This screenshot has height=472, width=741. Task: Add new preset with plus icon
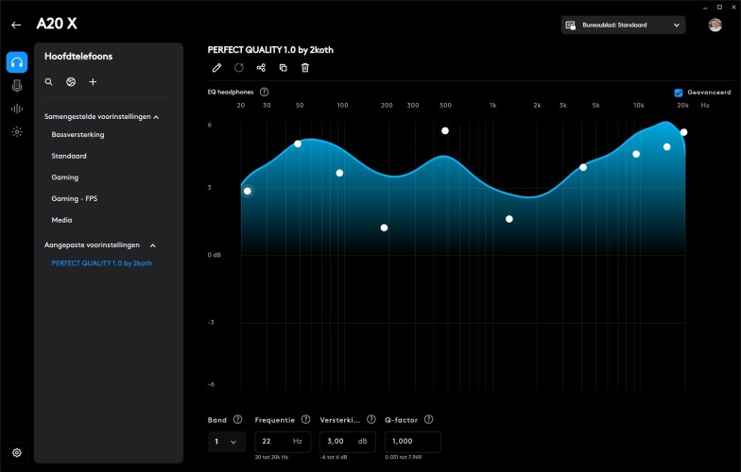tap(93, 82)
